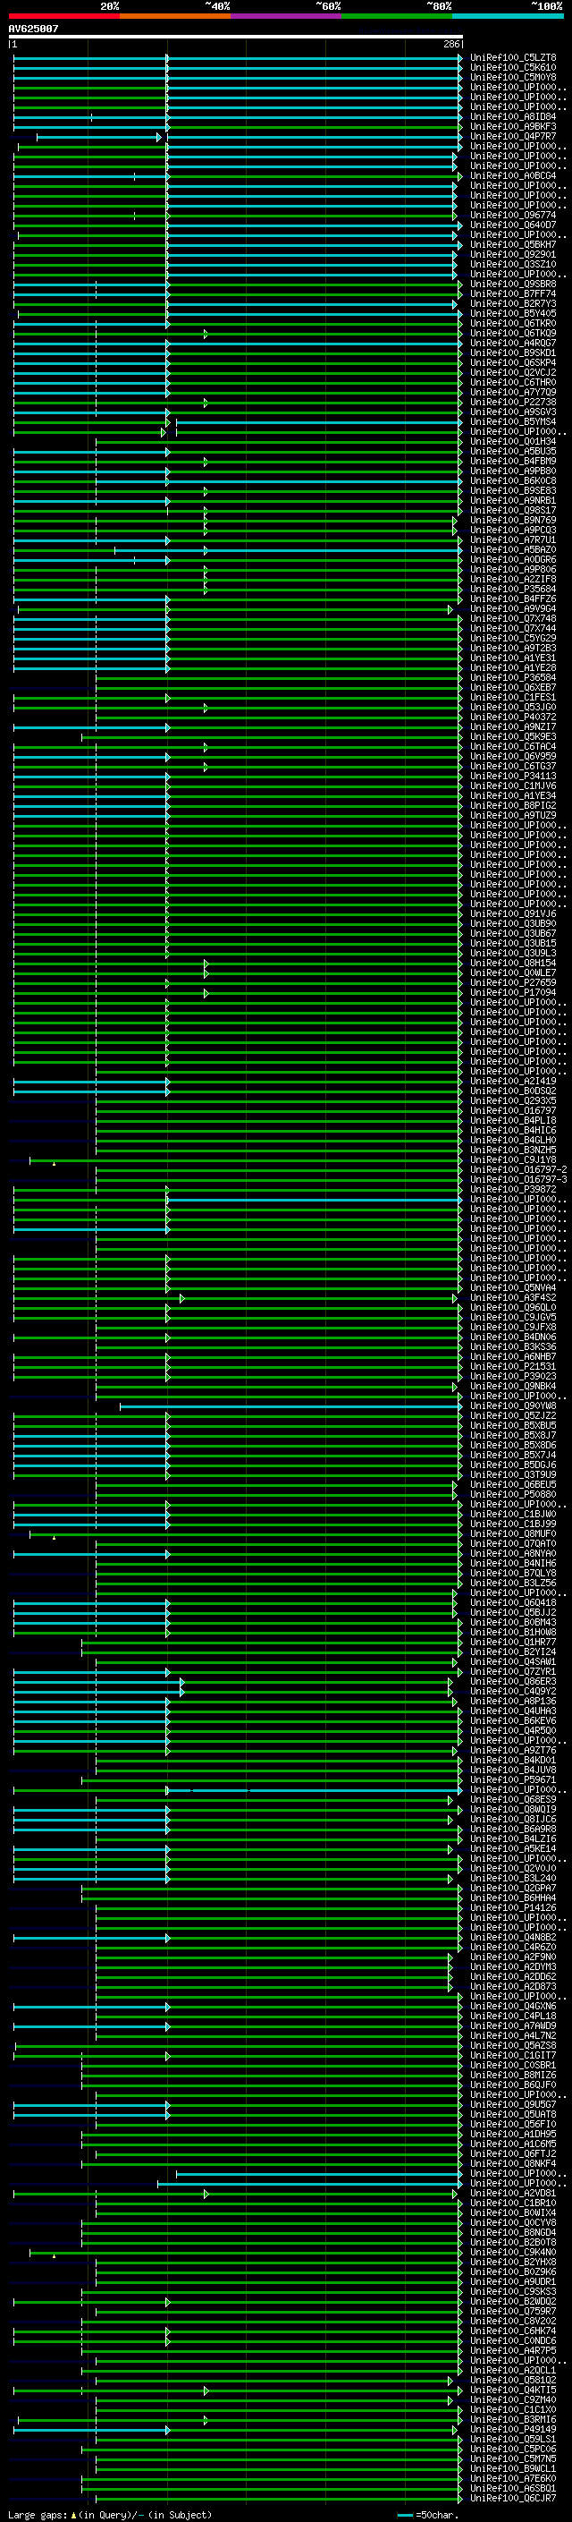
Task: Open the UniRef100_A8P136 entry
Action: point(513,1701)
